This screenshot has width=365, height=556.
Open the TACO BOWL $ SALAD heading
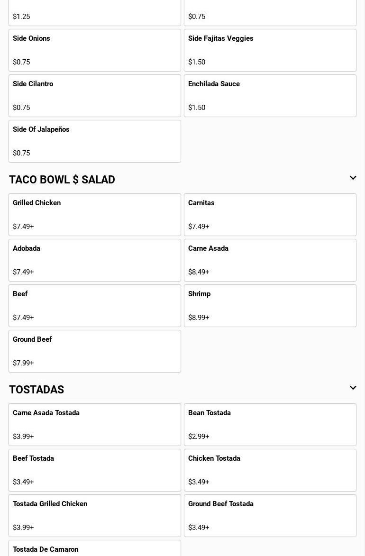coord(62,180)
